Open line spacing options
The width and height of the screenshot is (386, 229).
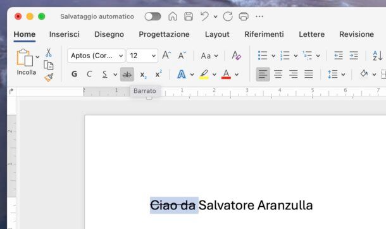click(x=333, y=74)
